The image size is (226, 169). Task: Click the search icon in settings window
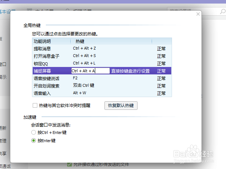tap(222, 11)
